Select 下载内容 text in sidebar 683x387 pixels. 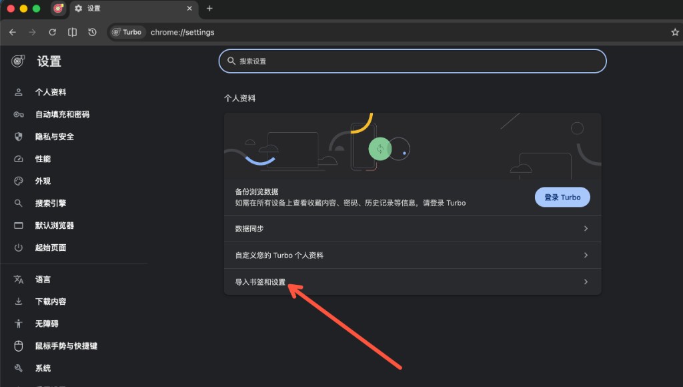51,301
